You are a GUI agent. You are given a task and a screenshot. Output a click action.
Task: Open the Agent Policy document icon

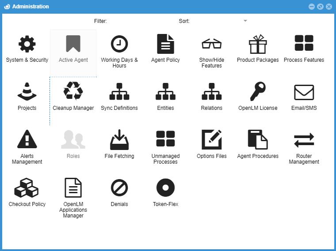click(x=165, y=45)
